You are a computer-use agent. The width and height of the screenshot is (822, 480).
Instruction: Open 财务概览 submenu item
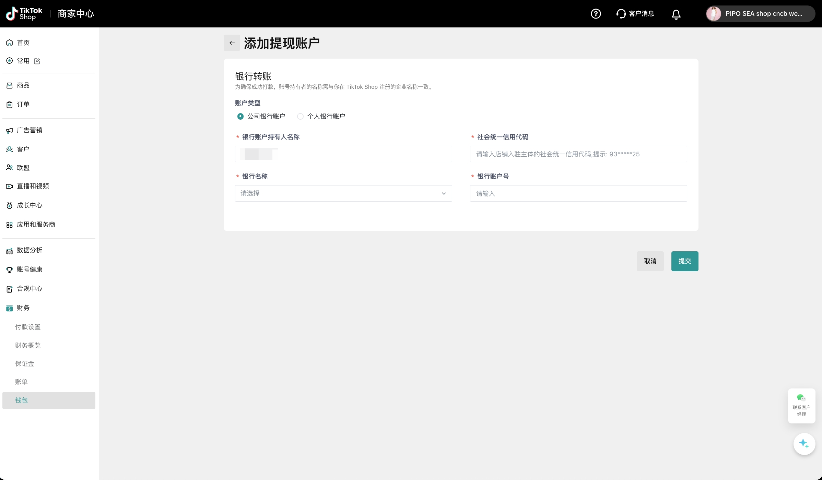click(28, 345)
